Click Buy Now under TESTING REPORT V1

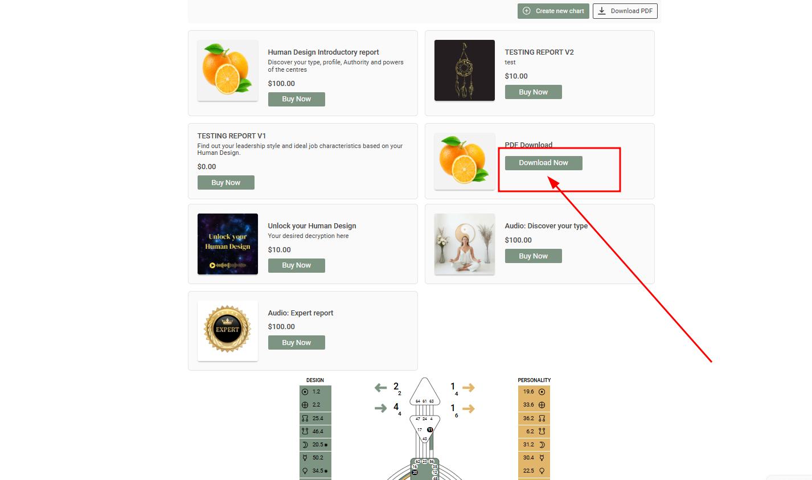pyautogui.click(x=226, y=183)
